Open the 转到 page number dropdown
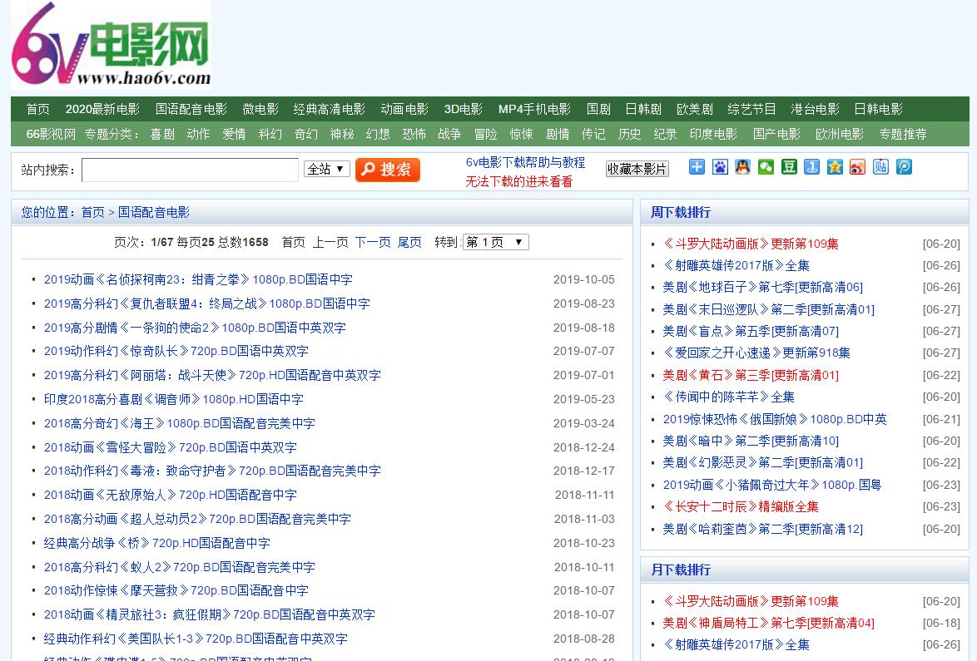 coord(495,242)
